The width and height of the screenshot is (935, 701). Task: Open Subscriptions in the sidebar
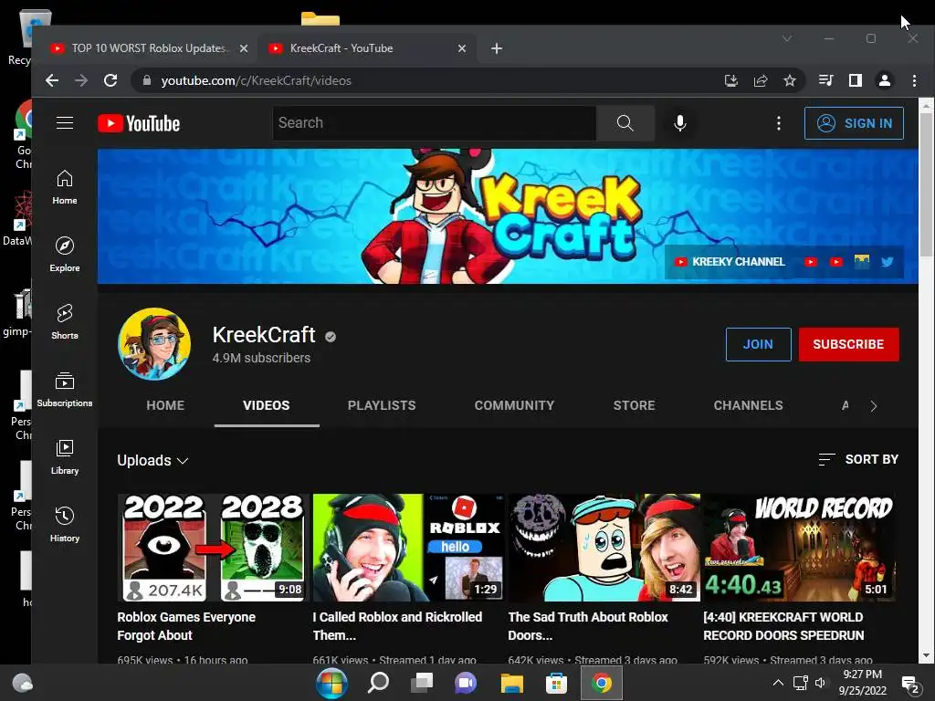click(65, 389)
